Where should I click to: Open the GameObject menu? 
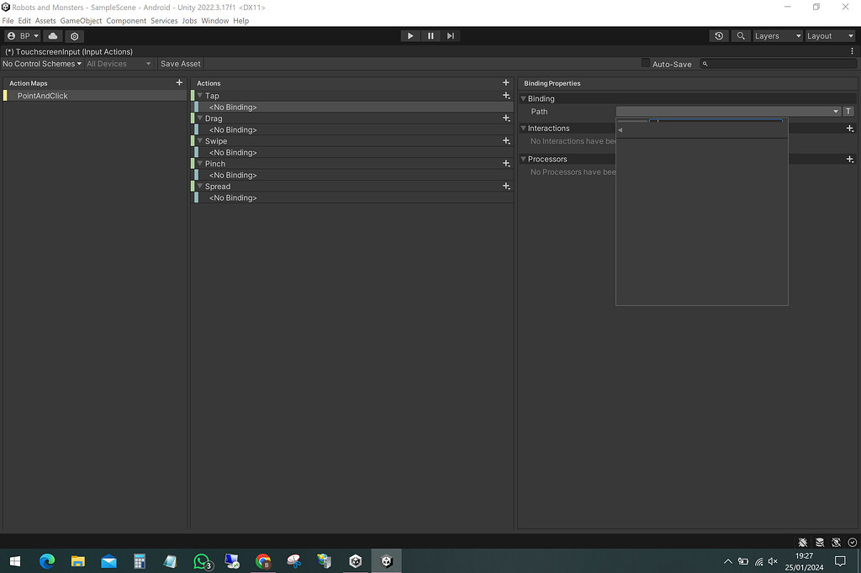pos(81,20)
